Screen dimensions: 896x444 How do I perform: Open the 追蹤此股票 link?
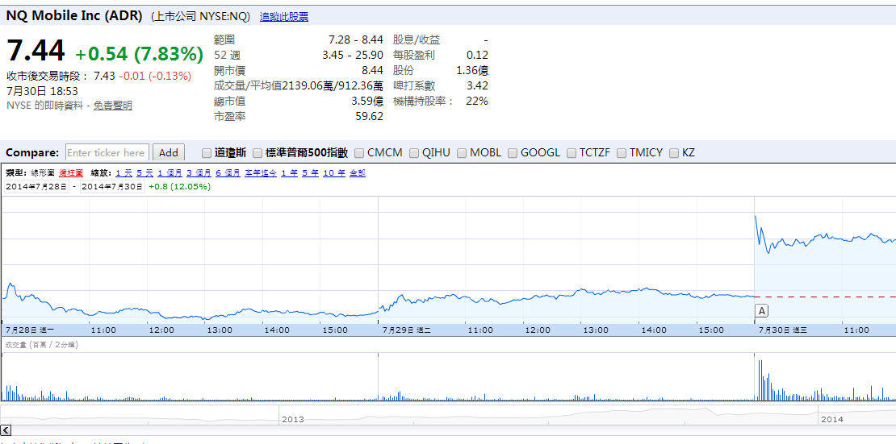tap(284, 17)
